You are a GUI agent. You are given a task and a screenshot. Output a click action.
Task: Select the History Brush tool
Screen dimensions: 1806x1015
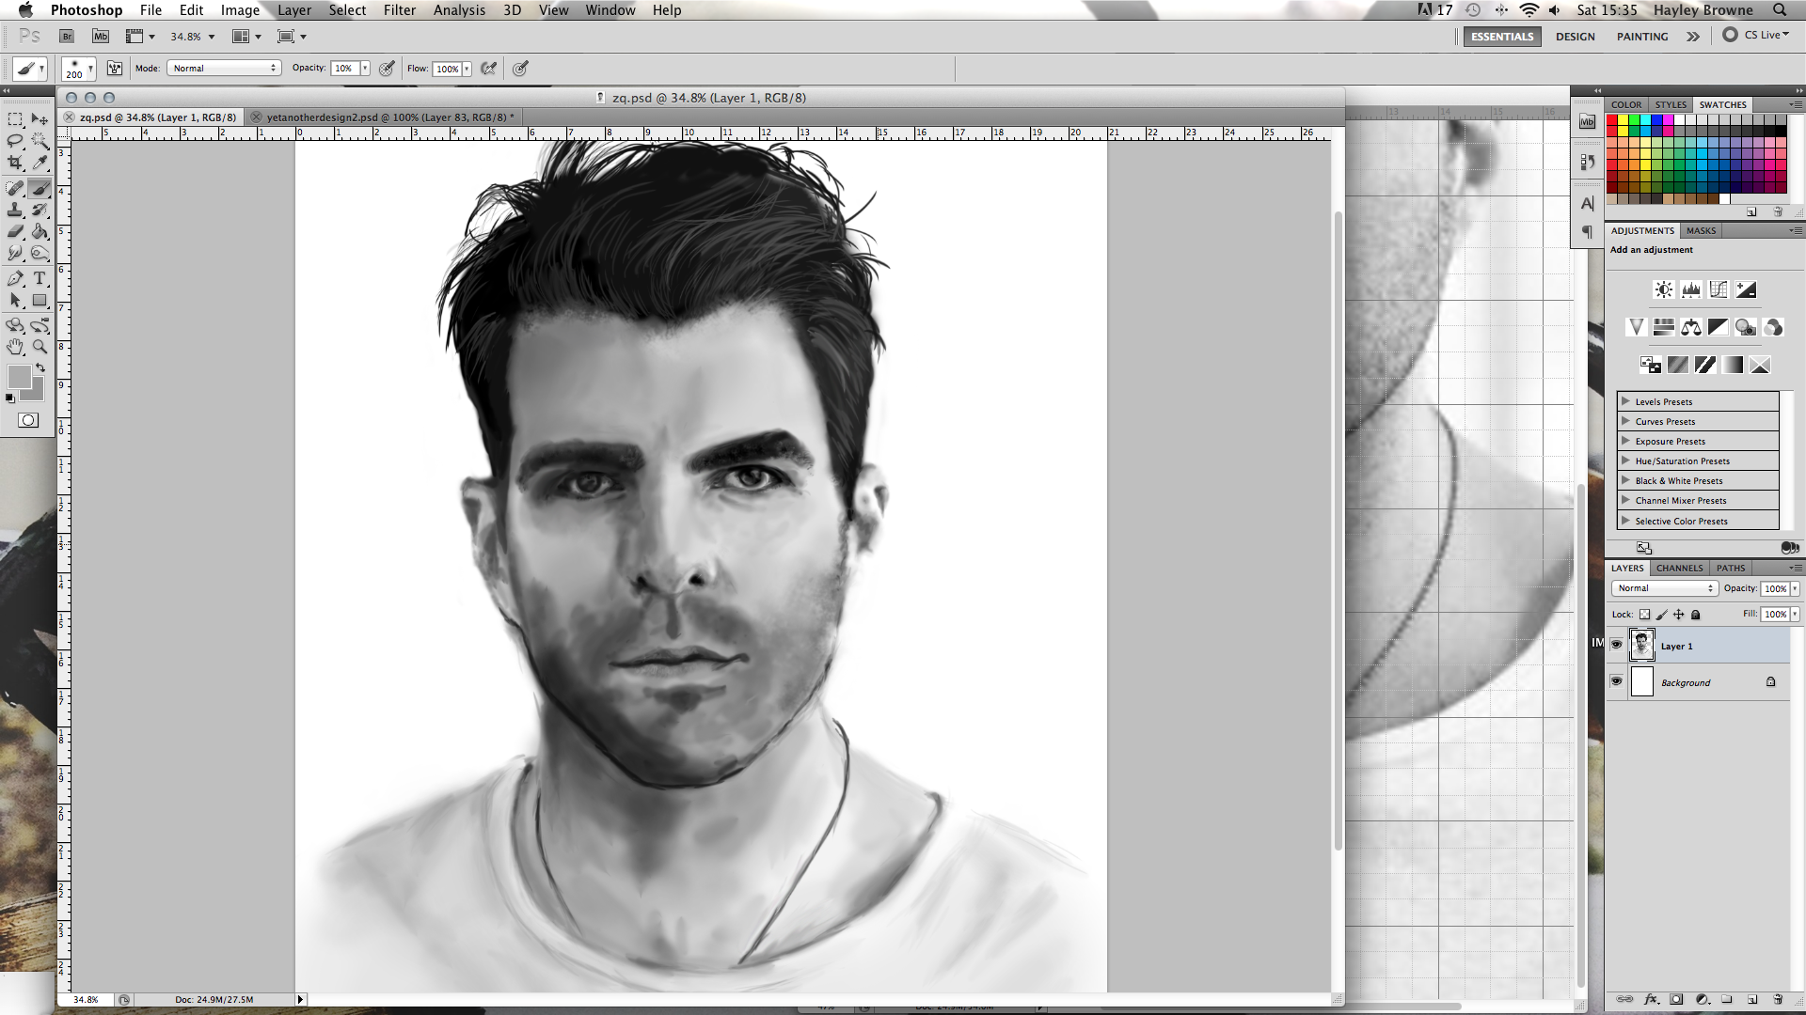click(40, 210)
